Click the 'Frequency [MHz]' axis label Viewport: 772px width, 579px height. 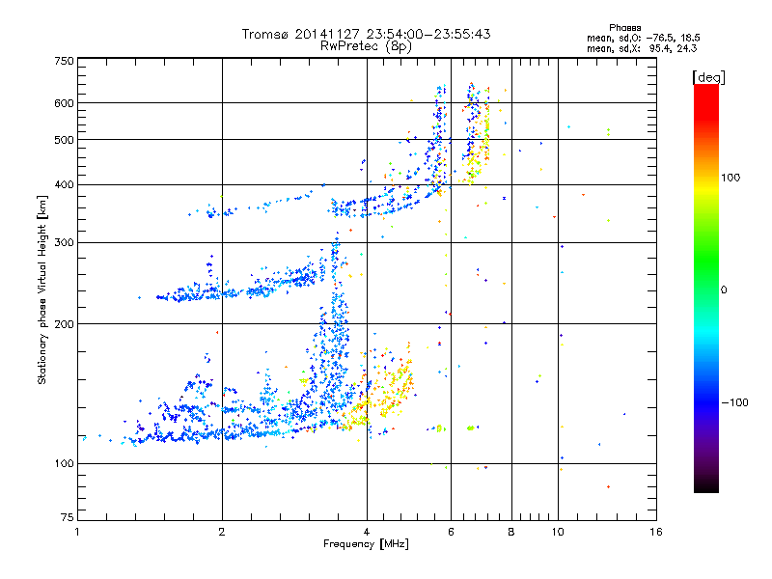[x=366, y=544]
